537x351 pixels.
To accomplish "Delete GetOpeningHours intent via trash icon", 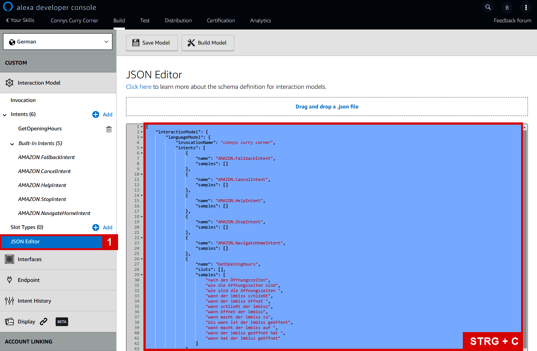I will [109, 129].
